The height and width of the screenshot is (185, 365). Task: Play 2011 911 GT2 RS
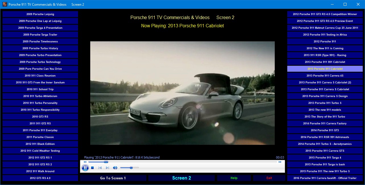(x=40, y=124)
